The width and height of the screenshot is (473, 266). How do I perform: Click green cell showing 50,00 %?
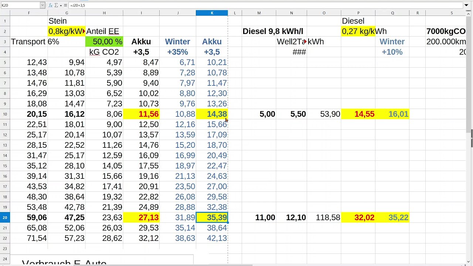pos(104,42)
